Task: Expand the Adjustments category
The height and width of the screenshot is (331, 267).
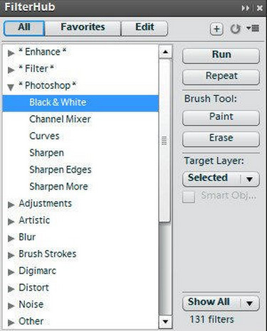Action: coord(11,205)
